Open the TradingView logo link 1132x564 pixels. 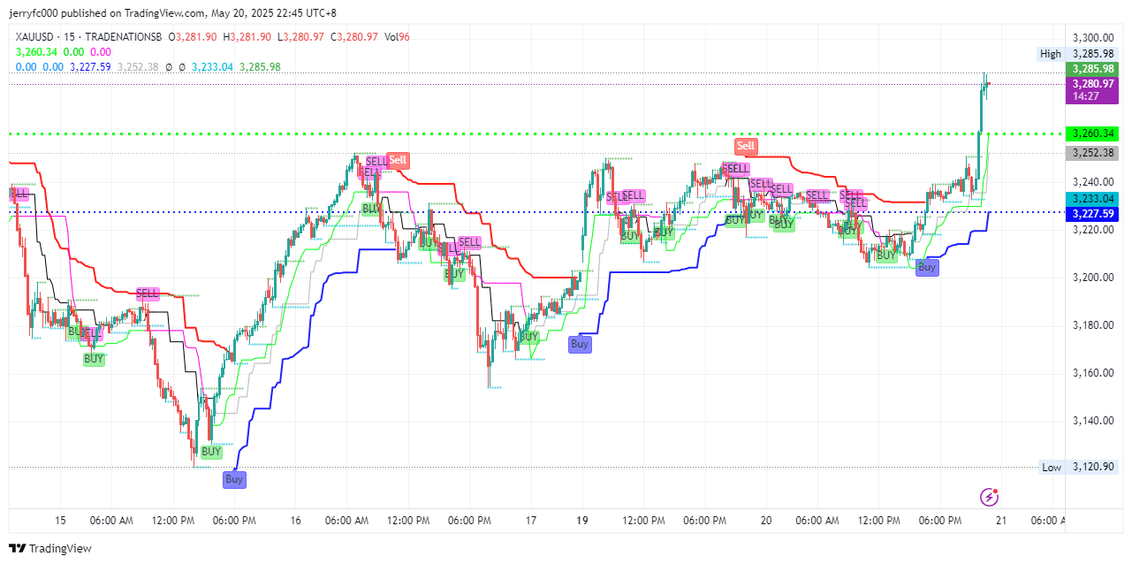pyautogui.click(x=50, y=548)
